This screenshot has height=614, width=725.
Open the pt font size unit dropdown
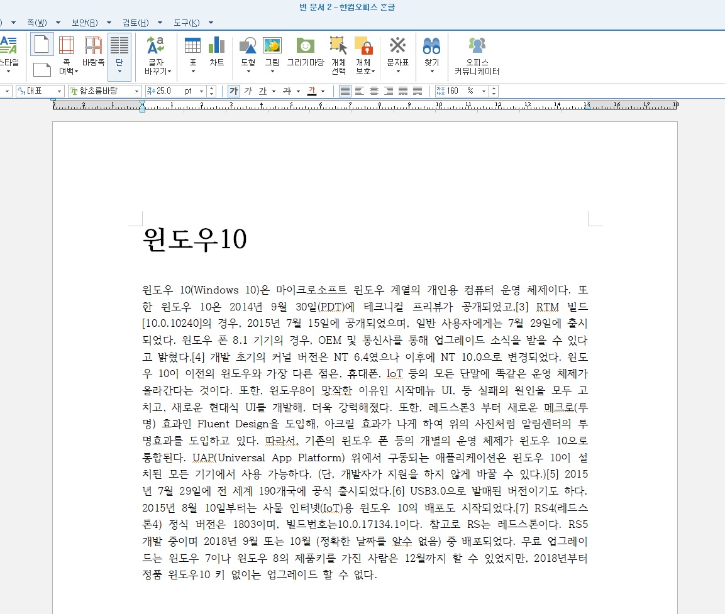[x=201, y=92]
